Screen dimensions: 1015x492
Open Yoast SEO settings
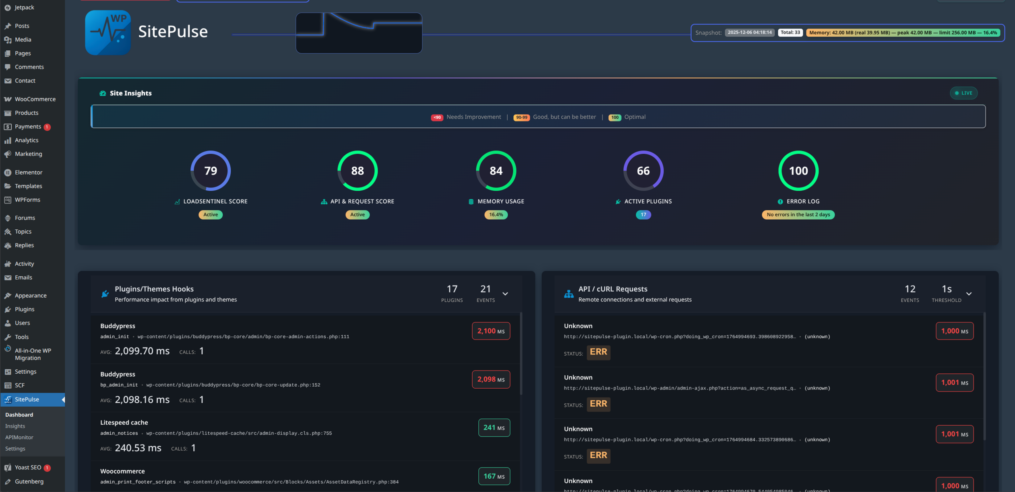28,467
